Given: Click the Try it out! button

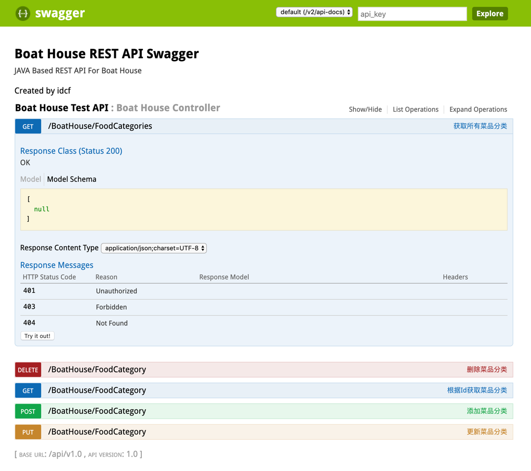Looking at the screenshot, I should click(37, 336).
